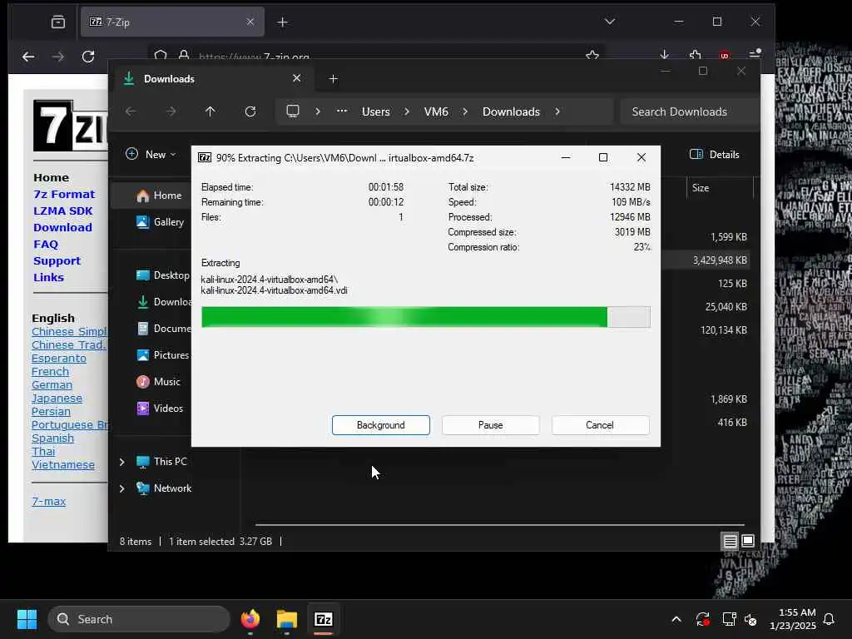Reload the 7-Zip page in Firefox

(x=88, y=57)
